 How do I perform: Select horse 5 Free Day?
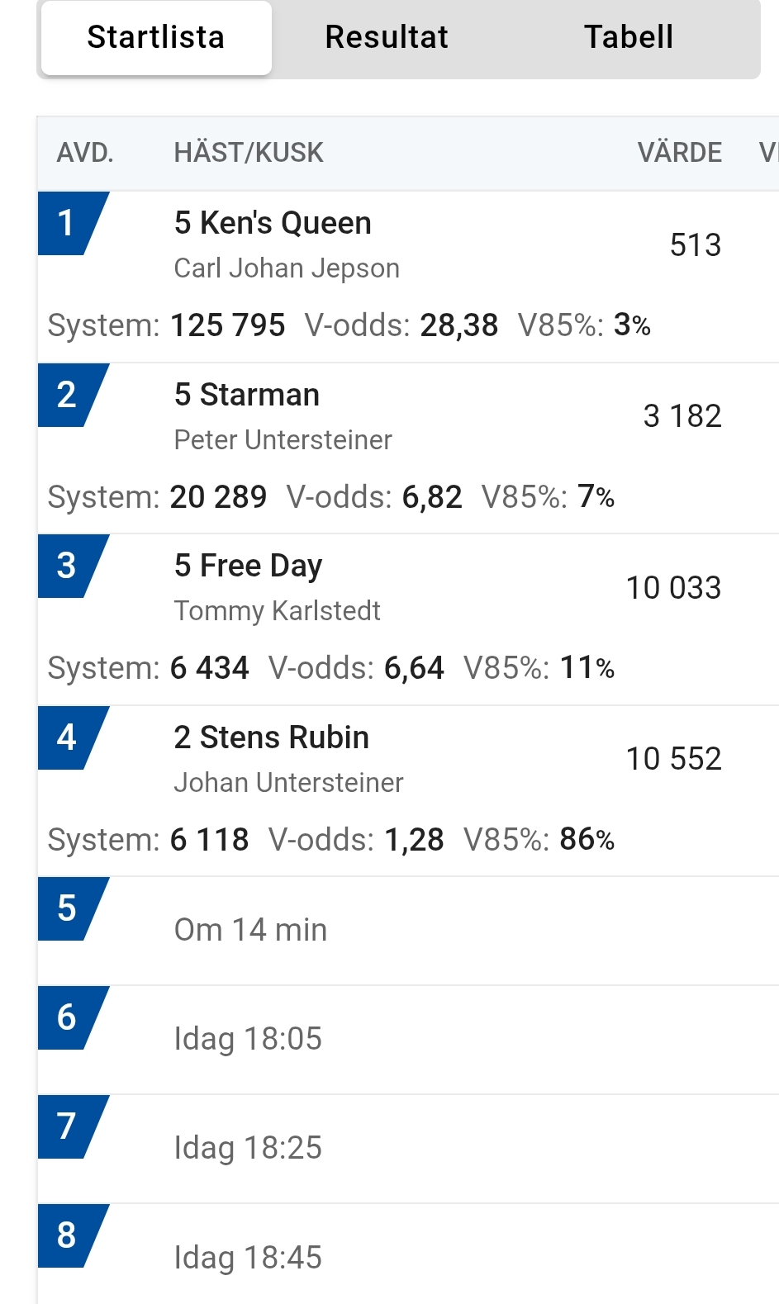coord(248,567)
